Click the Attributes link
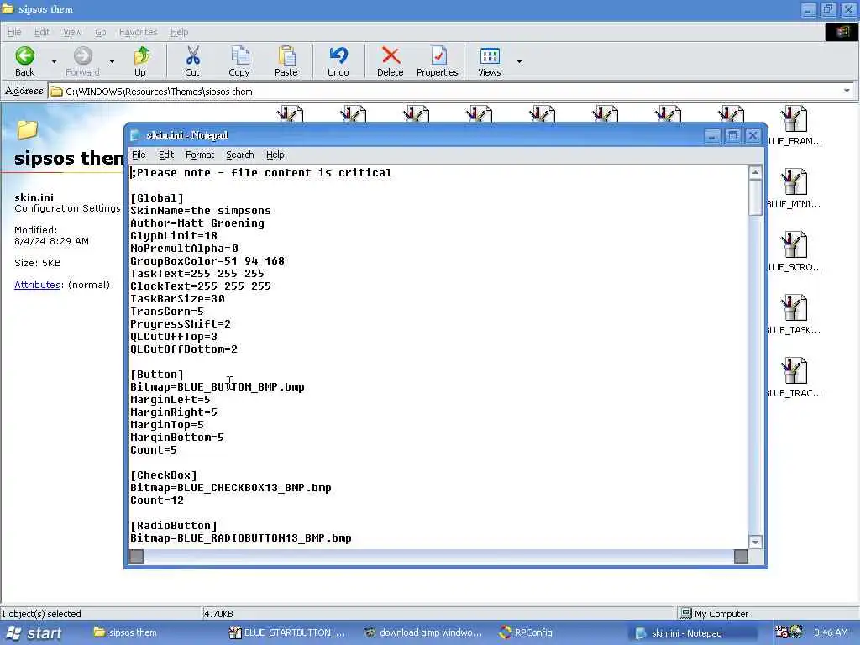The image size is (860, 645). [x=37, y=285]
